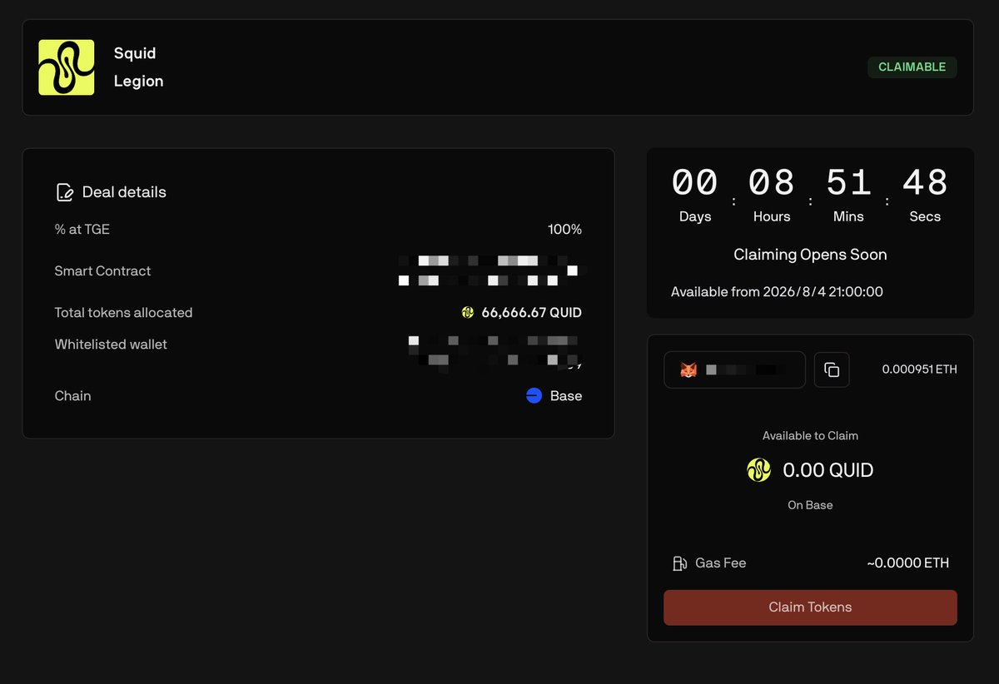Click the 'On Base' text
Image resolution: width=999 pixels, height=684 pixels.
pos(810,505)
